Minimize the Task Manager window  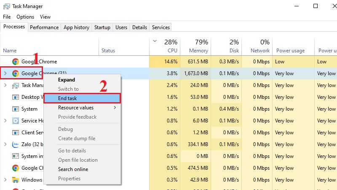click(x=297, y=6)
